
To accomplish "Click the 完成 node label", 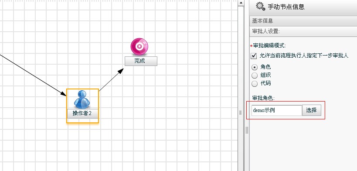I will click(141, 61).
